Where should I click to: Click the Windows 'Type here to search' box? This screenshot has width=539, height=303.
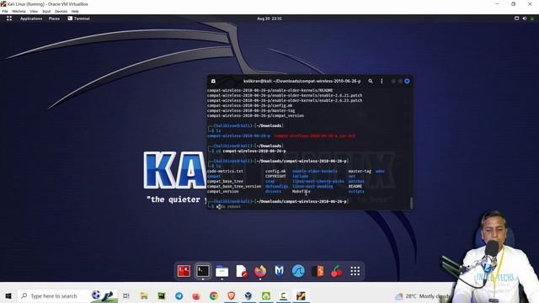point(67,295)
